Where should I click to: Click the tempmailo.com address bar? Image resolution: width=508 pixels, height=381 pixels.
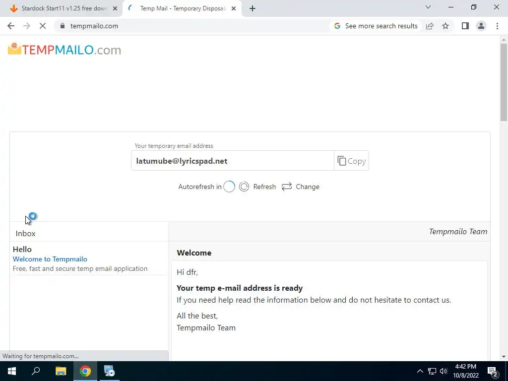(x=194, y=26)
